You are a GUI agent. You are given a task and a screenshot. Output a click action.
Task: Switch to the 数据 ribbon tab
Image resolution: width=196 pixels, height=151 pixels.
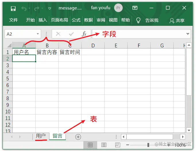89,20
